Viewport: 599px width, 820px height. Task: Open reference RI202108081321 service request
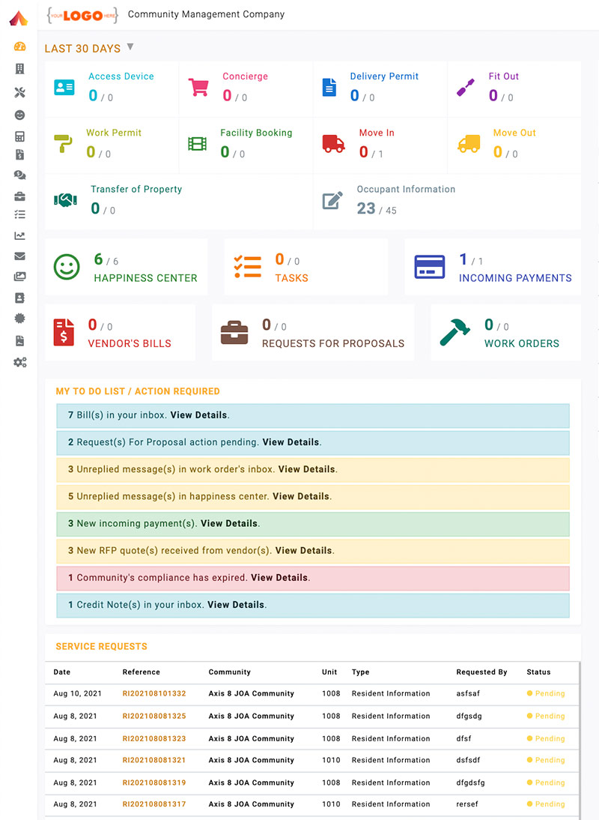coord(154,760)
